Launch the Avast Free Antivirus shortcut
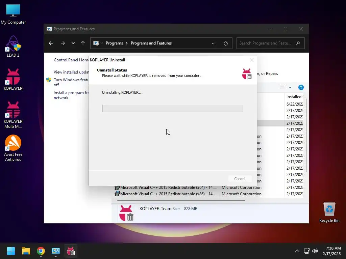This screenshot has width=346, height=259. pos(13,148)
